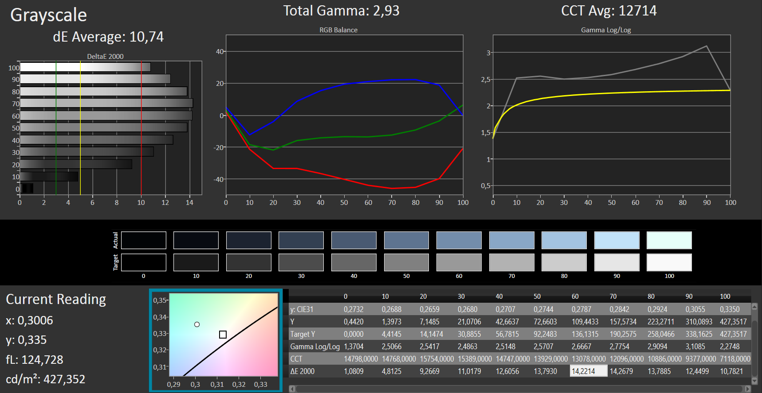Select the Target swatch for the 80 level
Image resolution: width=762 pixels, height=393 pixels.
(564, 262)
